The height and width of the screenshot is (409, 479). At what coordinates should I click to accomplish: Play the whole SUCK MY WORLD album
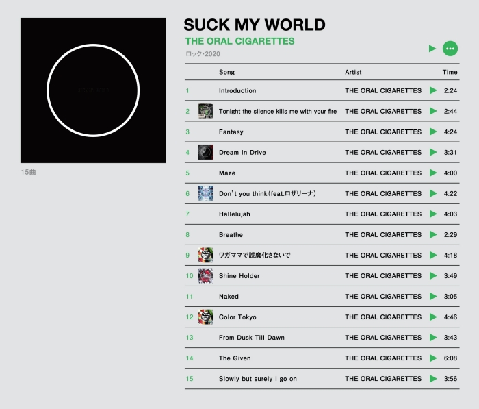coord(432,49)
